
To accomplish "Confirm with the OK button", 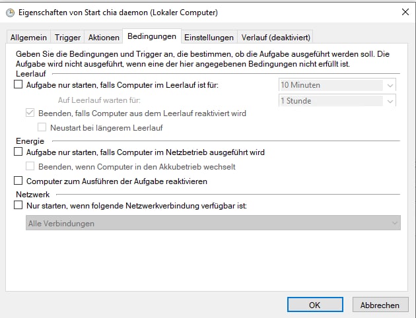I will [x=315, y=305].
